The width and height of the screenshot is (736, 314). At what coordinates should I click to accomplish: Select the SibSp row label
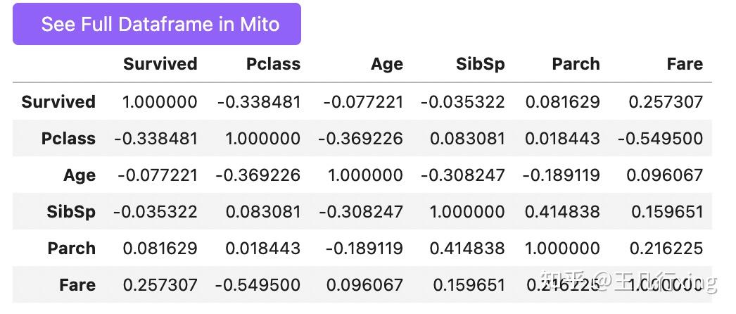click(x=72, y=211)
